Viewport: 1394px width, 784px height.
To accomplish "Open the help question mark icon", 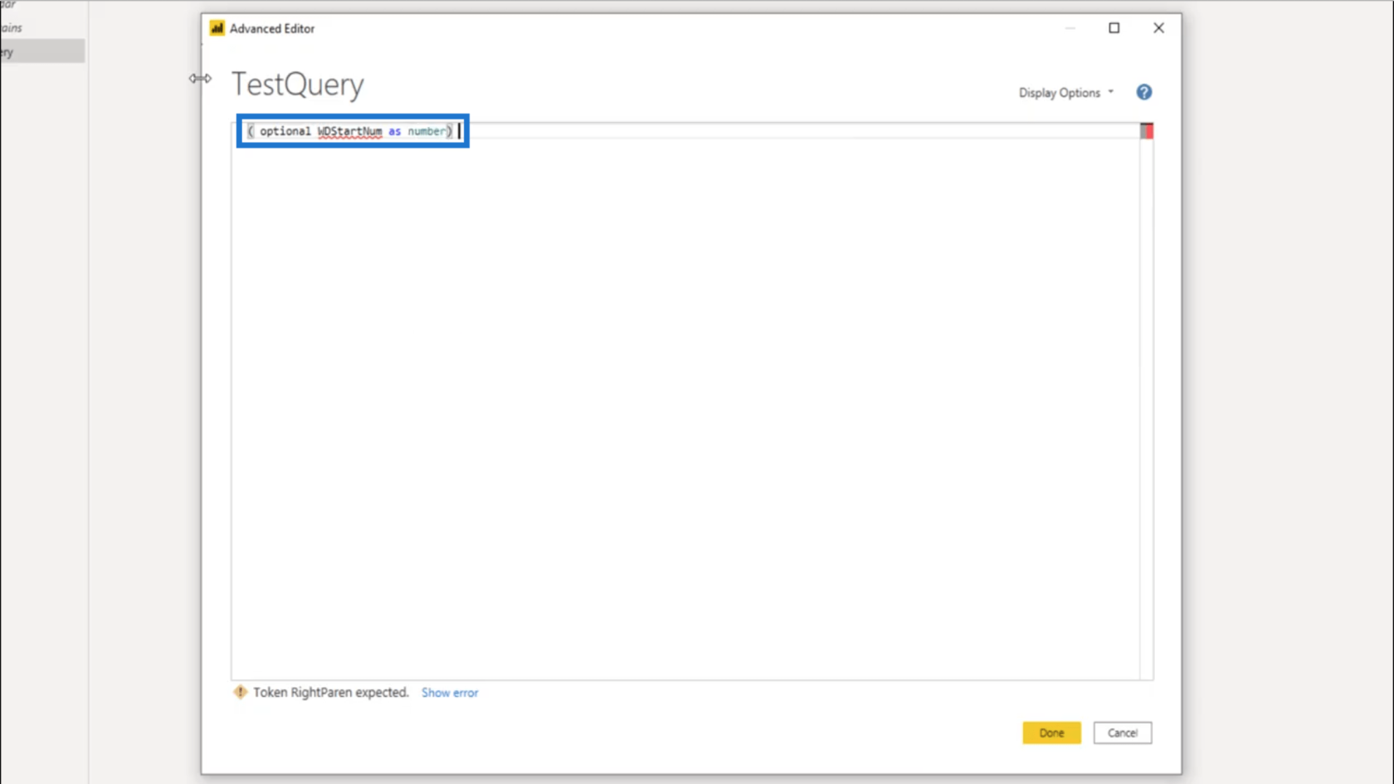I will tap(1144, 92).
